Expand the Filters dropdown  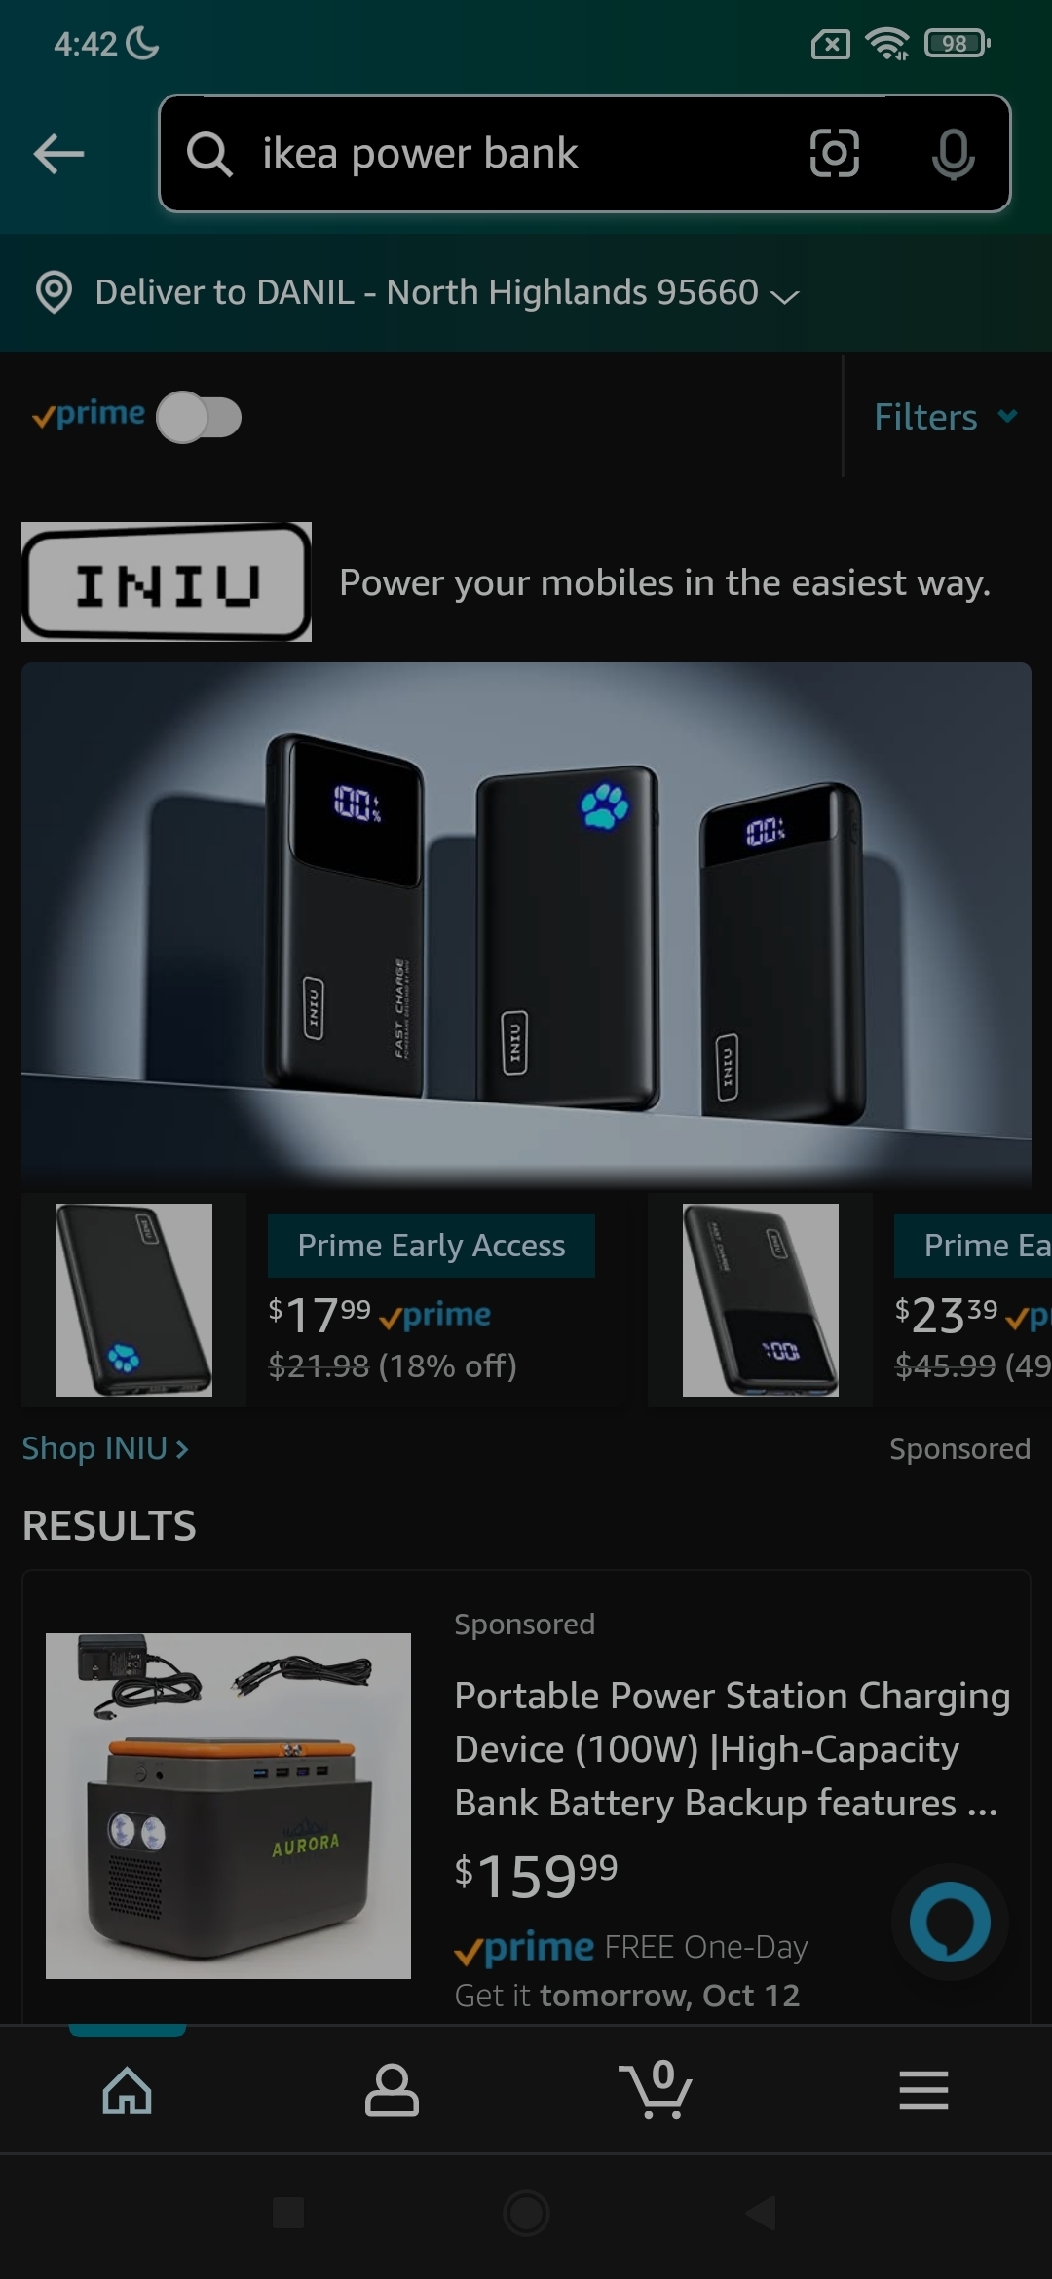click(946, 417)
